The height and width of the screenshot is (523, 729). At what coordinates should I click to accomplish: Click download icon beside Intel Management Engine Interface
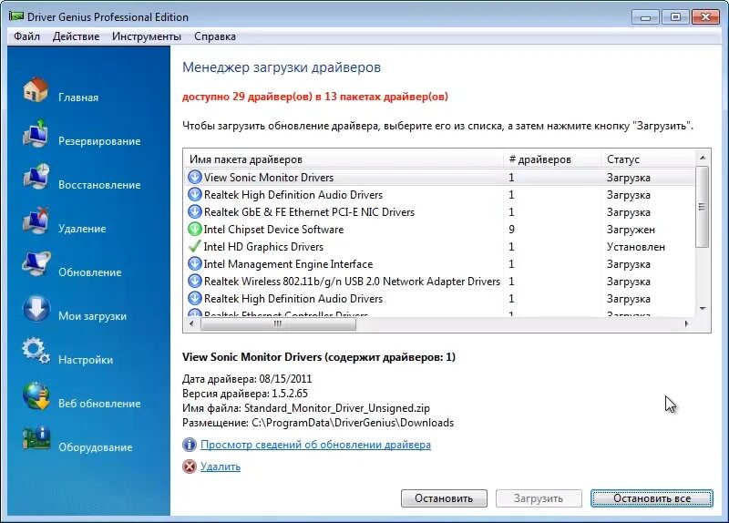tap(194, 264)
